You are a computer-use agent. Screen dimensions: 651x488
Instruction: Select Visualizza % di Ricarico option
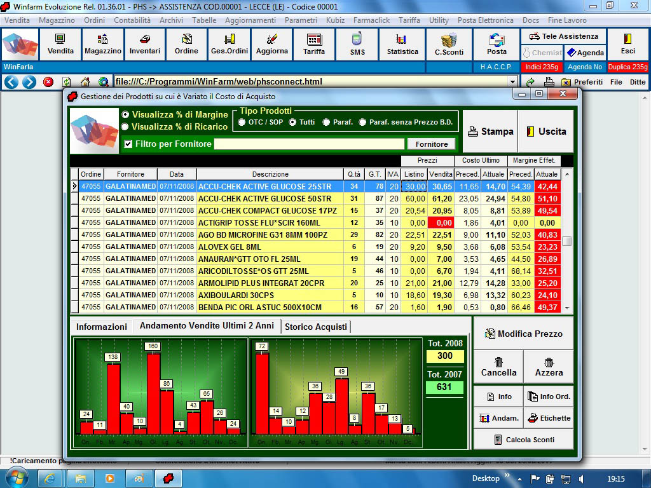(x=125, y=126)
